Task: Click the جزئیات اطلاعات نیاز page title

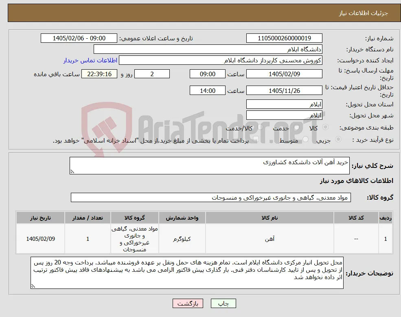Action: click(364, 13)
